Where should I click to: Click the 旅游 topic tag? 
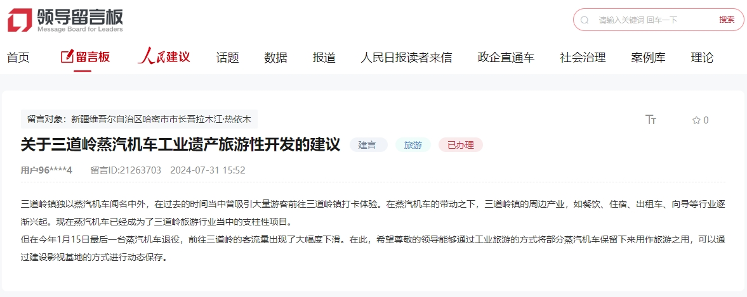413,145
